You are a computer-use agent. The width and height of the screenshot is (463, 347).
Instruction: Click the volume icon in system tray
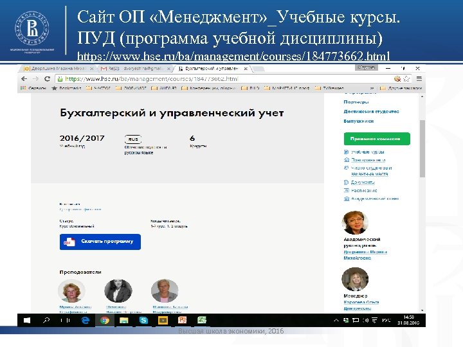pyautogui.click(x=365, y=320)
